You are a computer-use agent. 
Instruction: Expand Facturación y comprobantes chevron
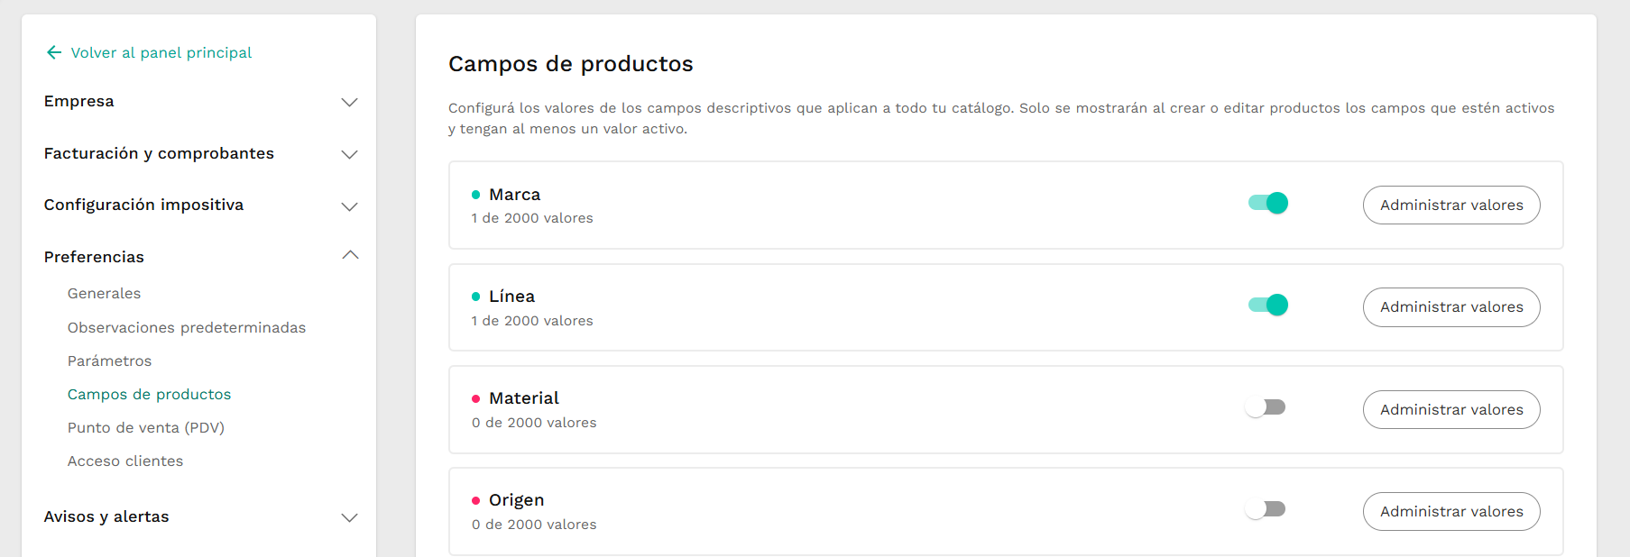tap(350, 154)
